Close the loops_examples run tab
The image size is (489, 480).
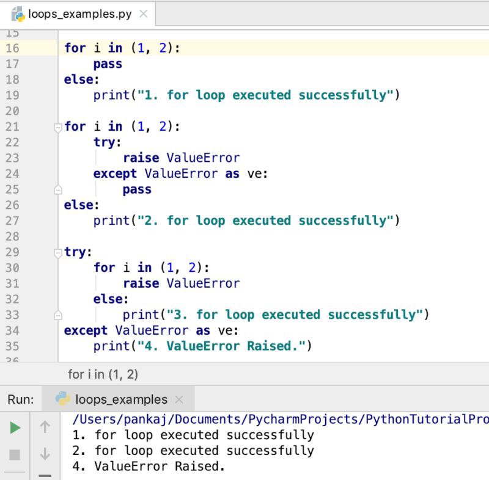179,399
